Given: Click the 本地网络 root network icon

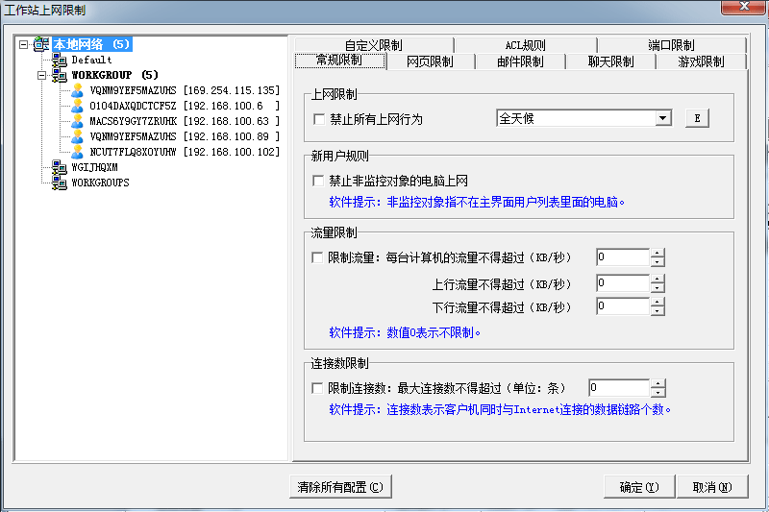Looking at the screenshot, I should click(41, 44).
